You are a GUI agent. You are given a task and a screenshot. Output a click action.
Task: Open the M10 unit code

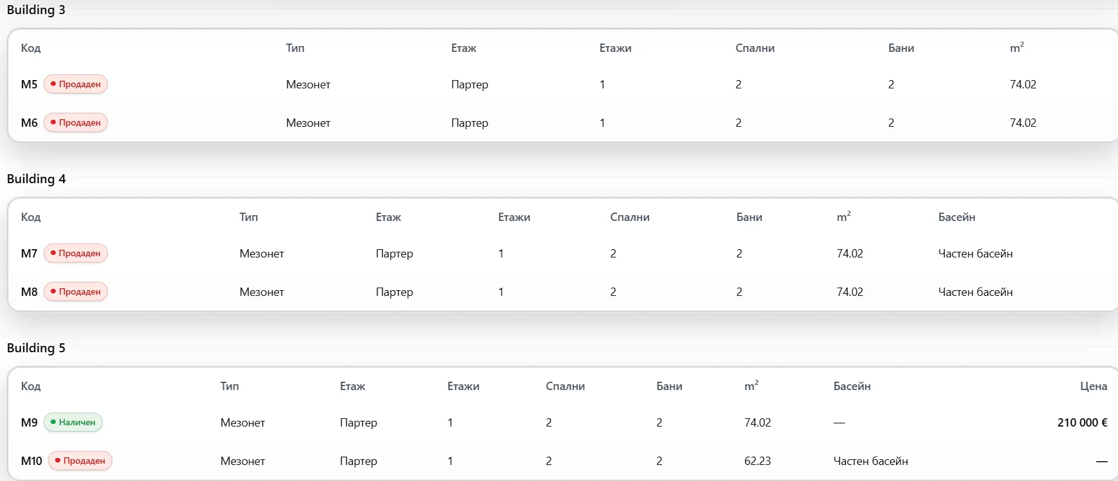tap(31, 461)
